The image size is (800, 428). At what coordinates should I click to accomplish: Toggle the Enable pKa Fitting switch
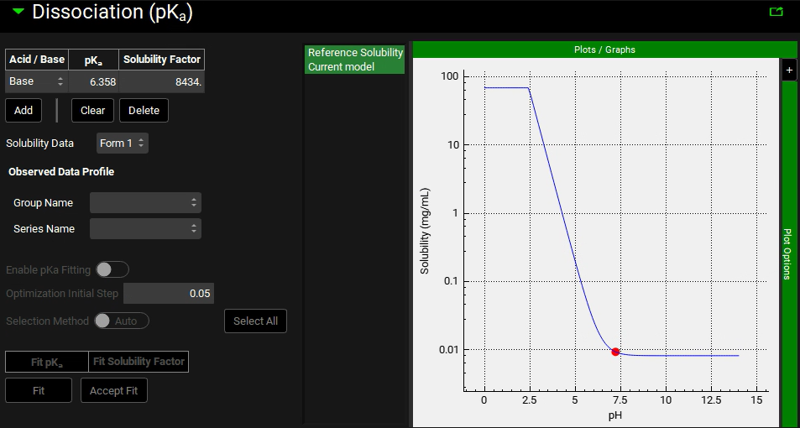click(112, 269)
